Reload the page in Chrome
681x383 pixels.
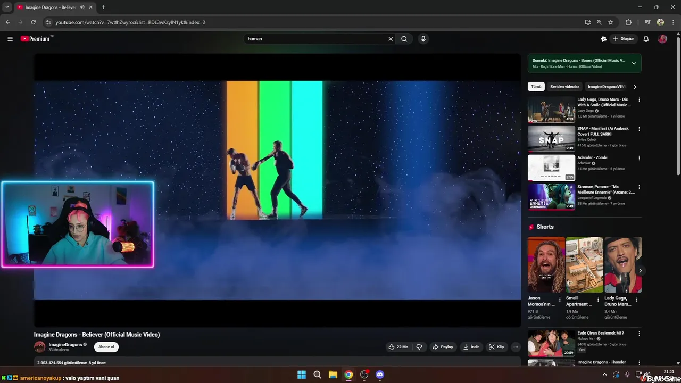[33, 22]
